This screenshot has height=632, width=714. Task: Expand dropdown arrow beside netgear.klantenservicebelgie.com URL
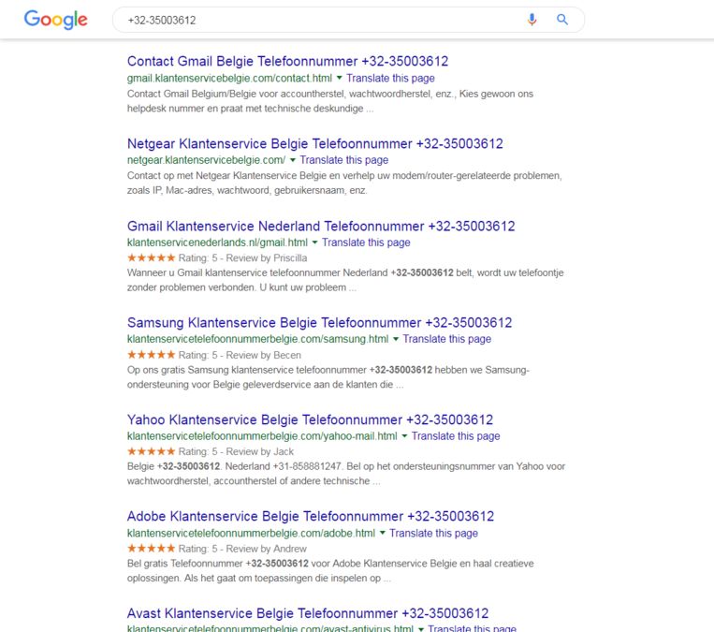(x=293, y=161)
